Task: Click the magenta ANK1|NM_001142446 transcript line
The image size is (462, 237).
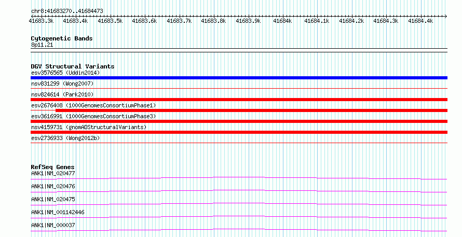Action: [239, 217]
